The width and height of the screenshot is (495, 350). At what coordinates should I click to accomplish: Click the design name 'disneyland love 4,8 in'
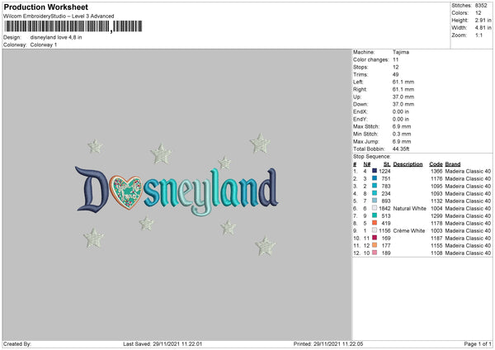point(56,37)
